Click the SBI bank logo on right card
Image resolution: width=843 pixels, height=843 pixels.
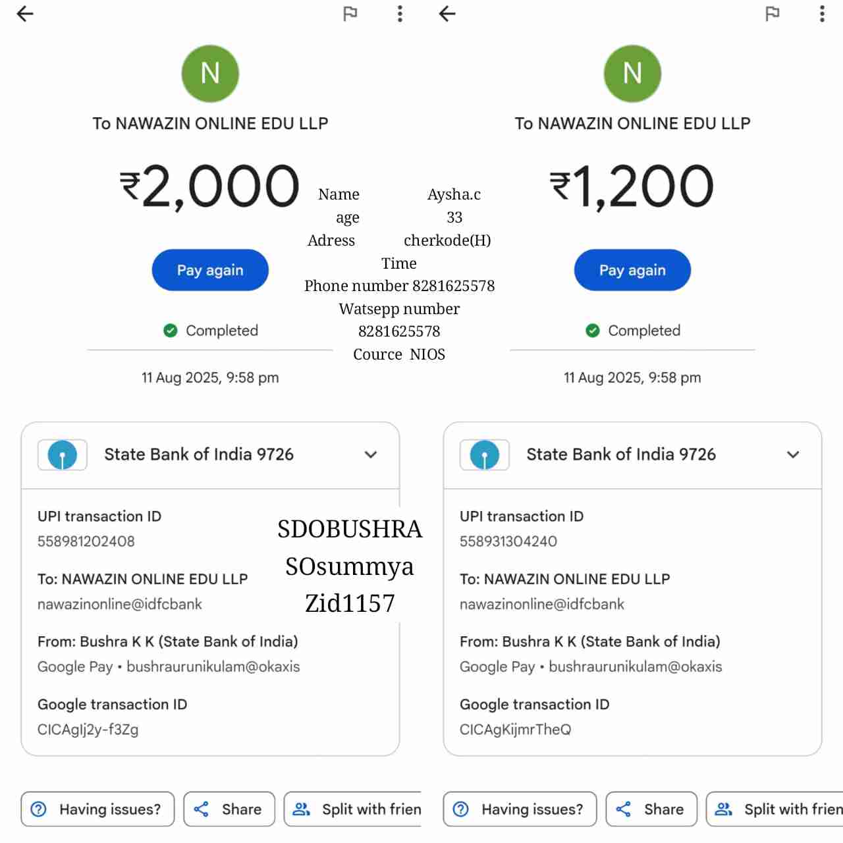click(485, 454)
